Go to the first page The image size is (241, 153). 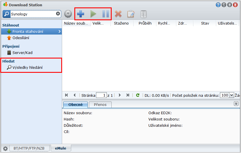click(x=67, y=95)
